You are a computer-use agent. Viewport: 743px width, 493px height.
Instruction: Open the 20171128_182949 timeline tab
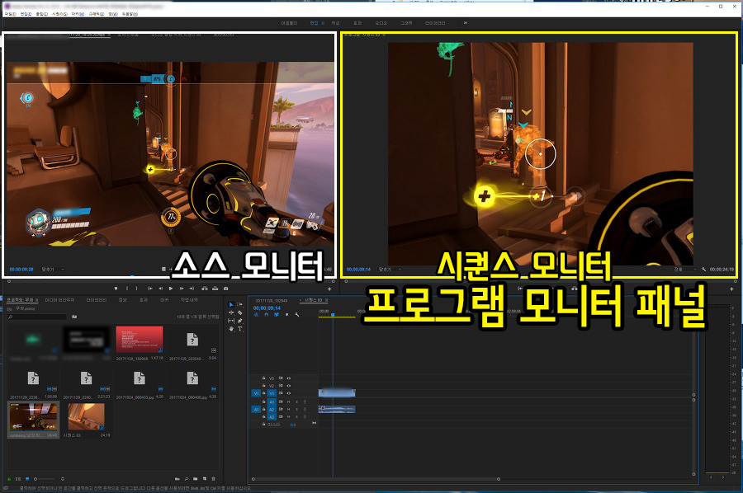click(272, 300)
